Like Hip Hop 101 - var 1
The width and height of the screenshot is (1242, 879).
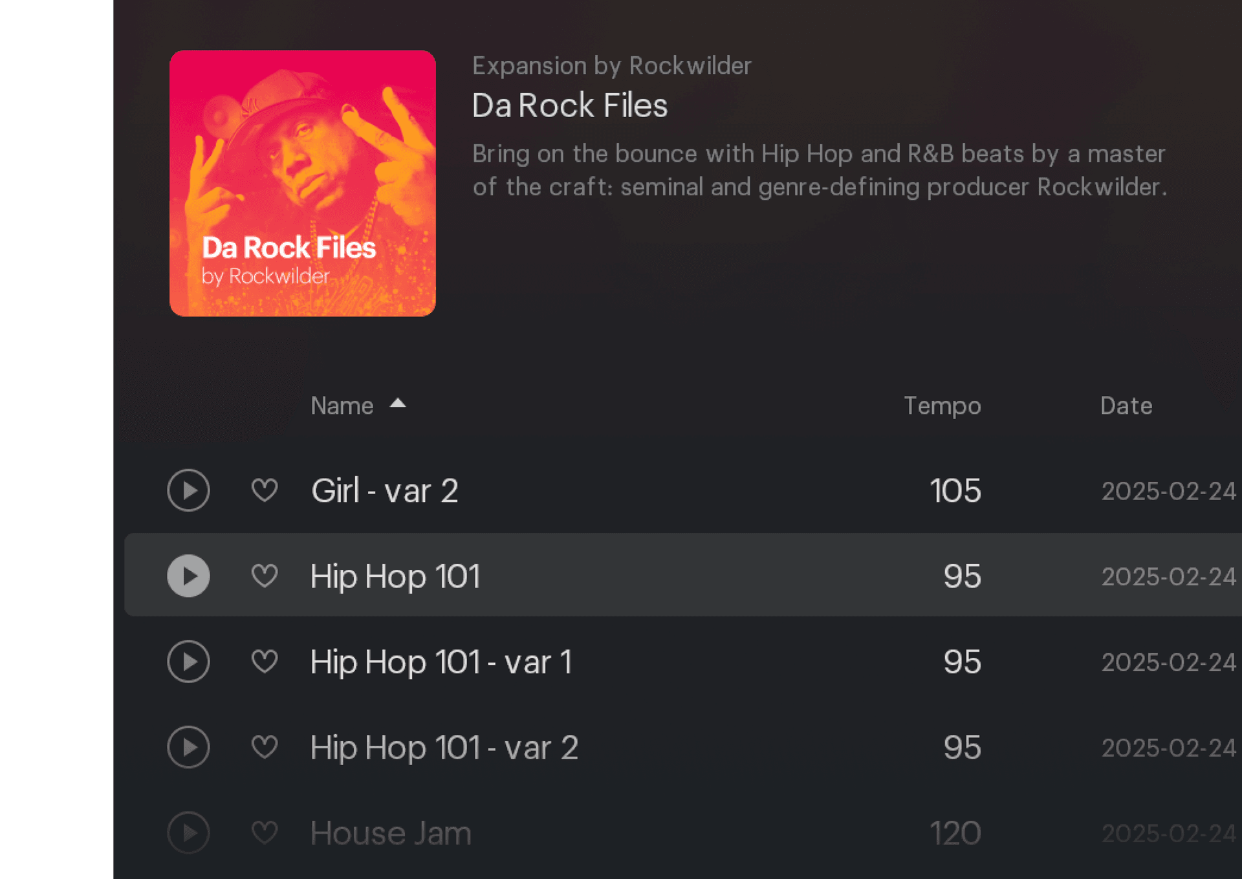coord(265,662)
